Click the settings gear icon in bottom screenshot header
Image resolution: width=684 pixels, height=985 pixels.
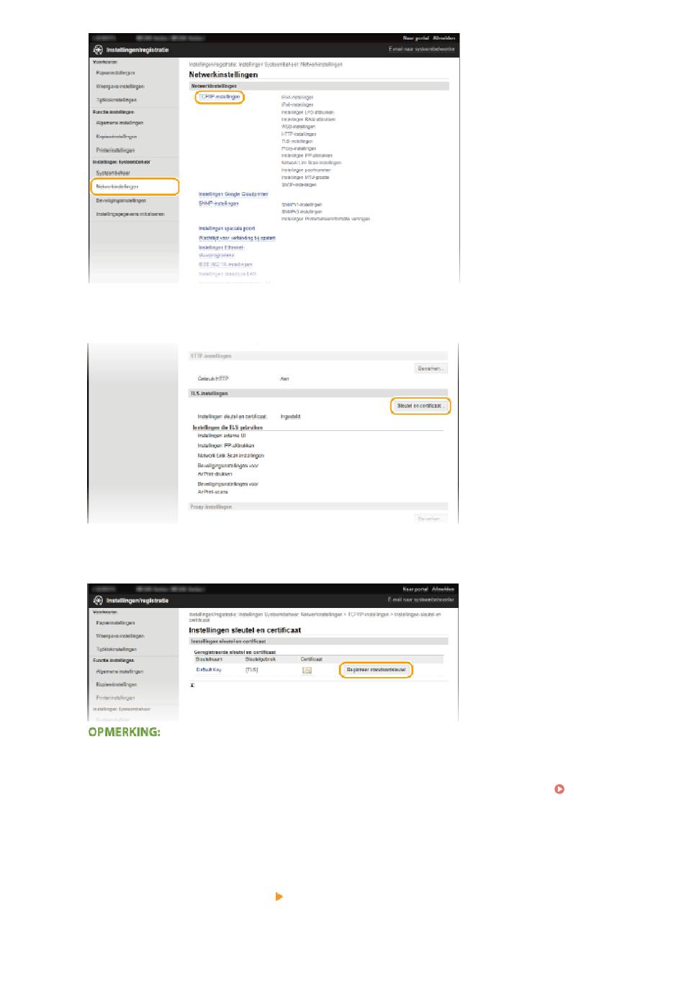(x=98, y=600)
